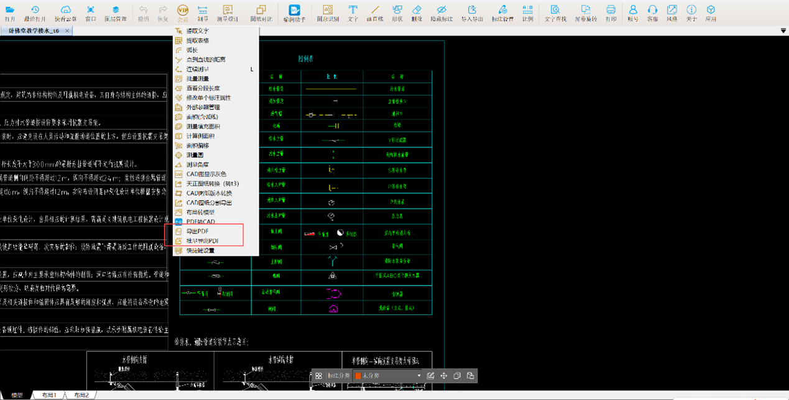Viewport: 789px width, 400px height.
Task: Choose 导出PDF from the menu
Action: point(198,231)
